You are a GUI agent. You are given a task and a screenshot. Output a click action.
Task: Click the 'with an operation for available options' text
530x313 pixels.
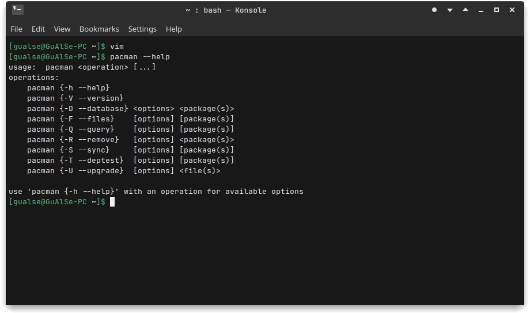(214, 192)
